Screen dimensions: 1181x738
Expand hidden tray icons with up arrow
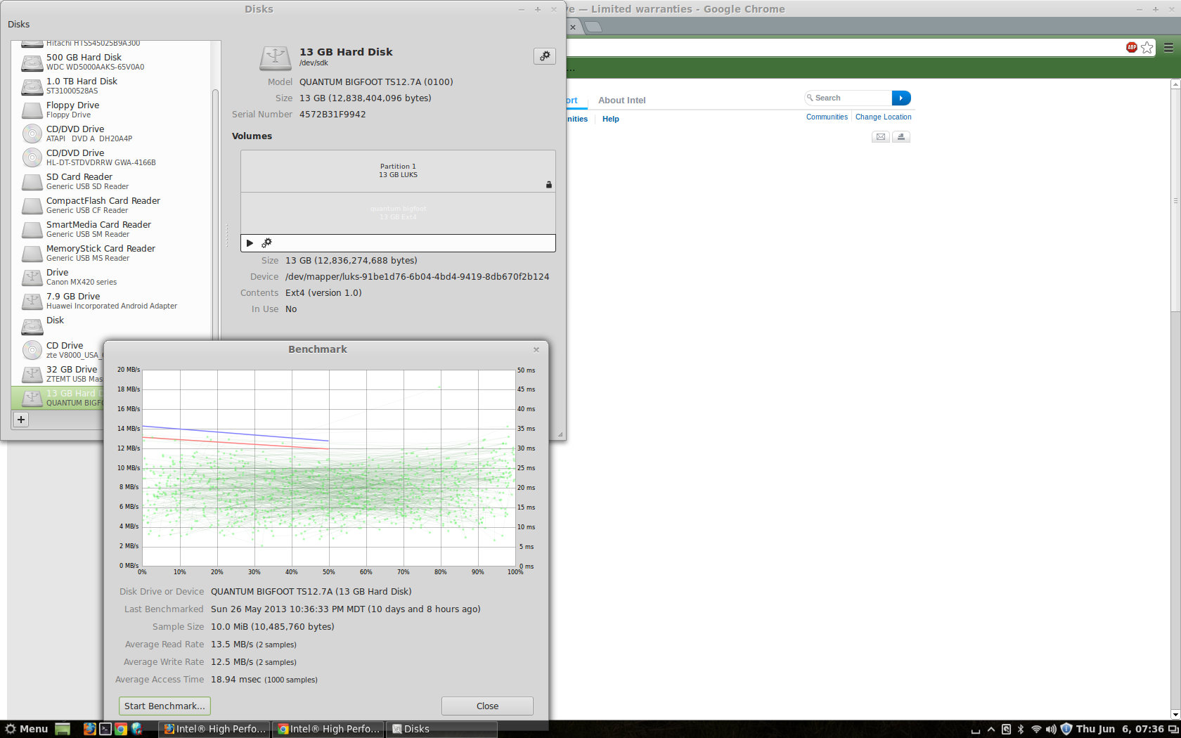coord(991,729)
